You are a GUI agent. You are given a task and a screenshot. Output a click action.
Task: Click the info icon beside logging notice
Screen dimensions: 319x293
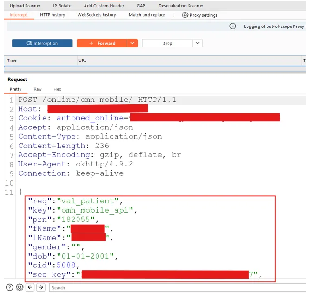coord(233,27)
